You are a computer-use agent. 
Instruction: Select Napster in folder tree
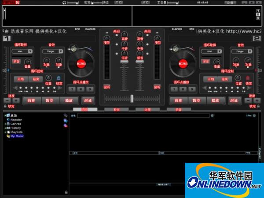[16, 120]
